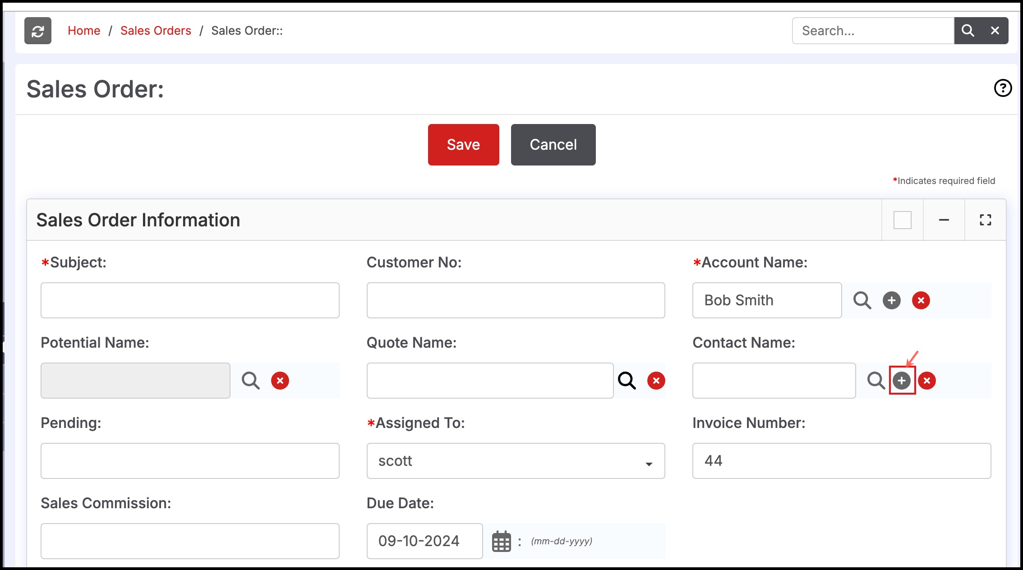Collapse the Sales Order Information panel
Image resolution: width=1023 pixels, height=570 pixels.
[x=944, y=220]
